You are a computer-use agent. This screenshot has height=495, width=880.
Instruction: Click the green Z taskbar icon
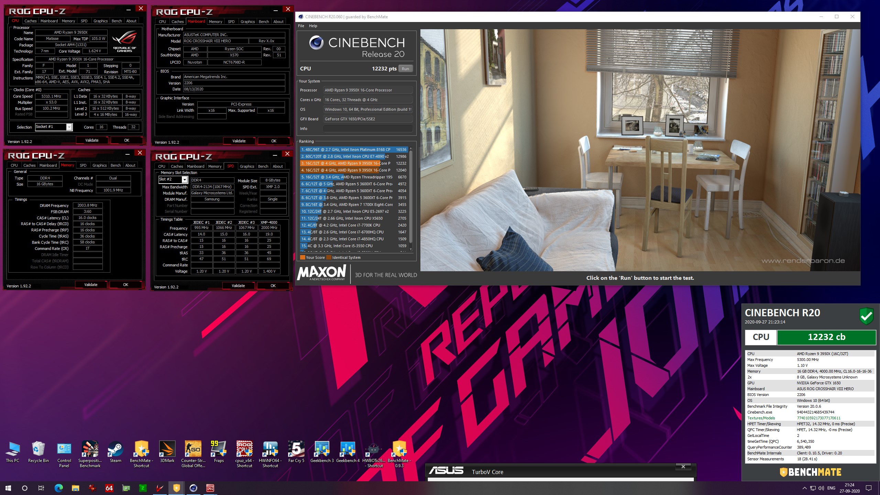(143, 488)
